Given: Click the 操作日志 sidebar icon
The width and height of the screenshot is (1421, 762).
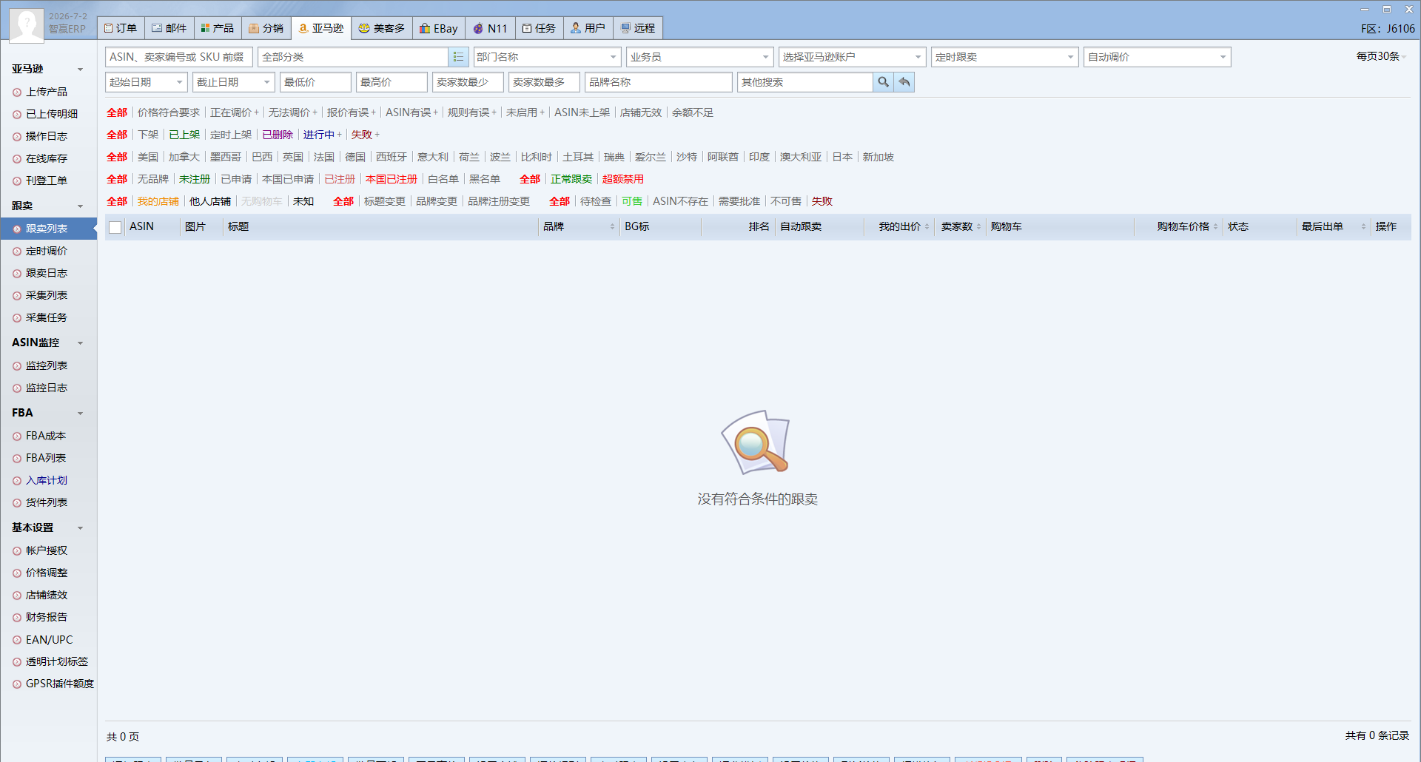Looking at the screenshot, I should (x=17, y=137).
